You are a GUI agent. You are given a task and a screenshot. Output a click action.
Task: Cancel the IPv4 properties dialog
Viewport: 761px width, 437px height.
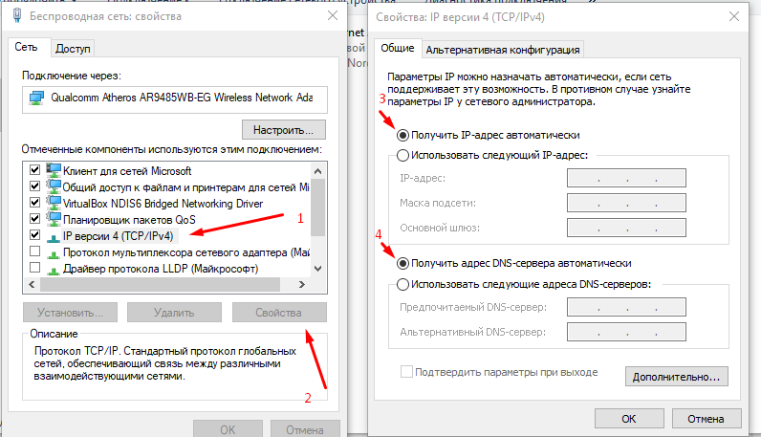click(x=707, y=419)
